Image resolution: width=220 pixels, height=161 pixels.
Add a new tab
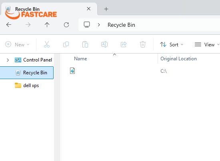click(x=106, y=9)
